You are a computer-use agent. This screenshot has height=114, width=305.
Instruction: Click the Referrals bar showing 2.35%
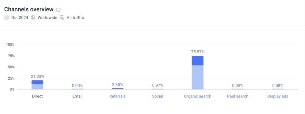click(117, 89)
